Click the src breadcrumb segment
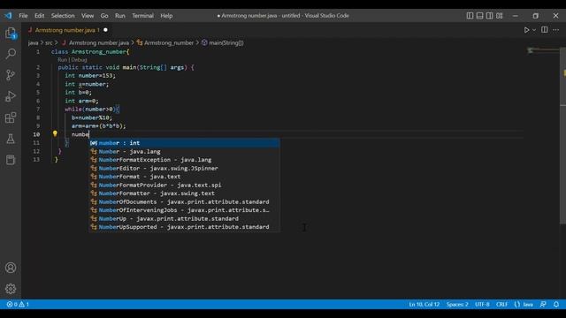Screen dimensions: 566x318 (49, 43)
